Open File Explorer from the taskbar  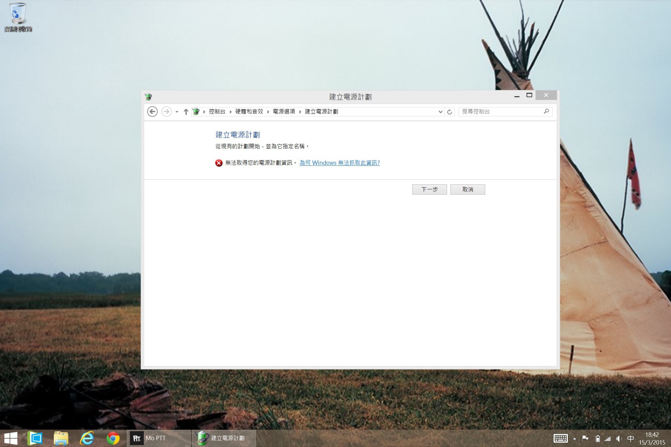tap(61, 438)
